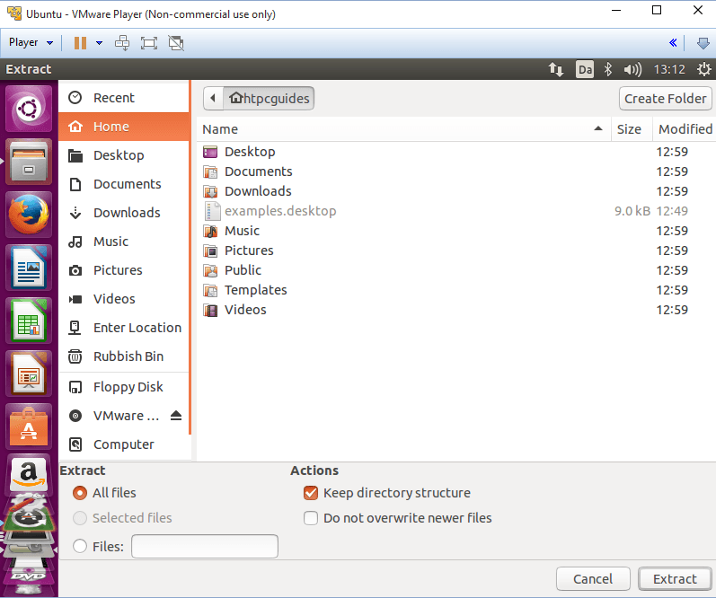Expand the arrow beside the pause button
Viewport: 716px width, 598px height.
99,42
